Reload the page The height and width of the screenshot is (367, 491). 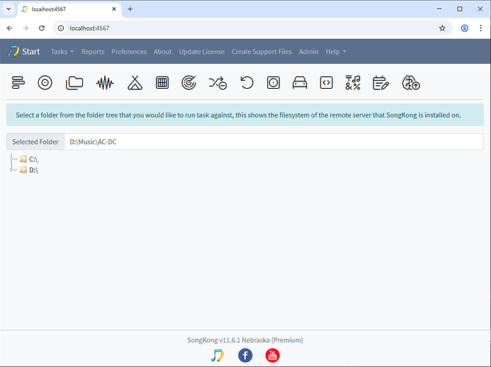click(42, 28)
